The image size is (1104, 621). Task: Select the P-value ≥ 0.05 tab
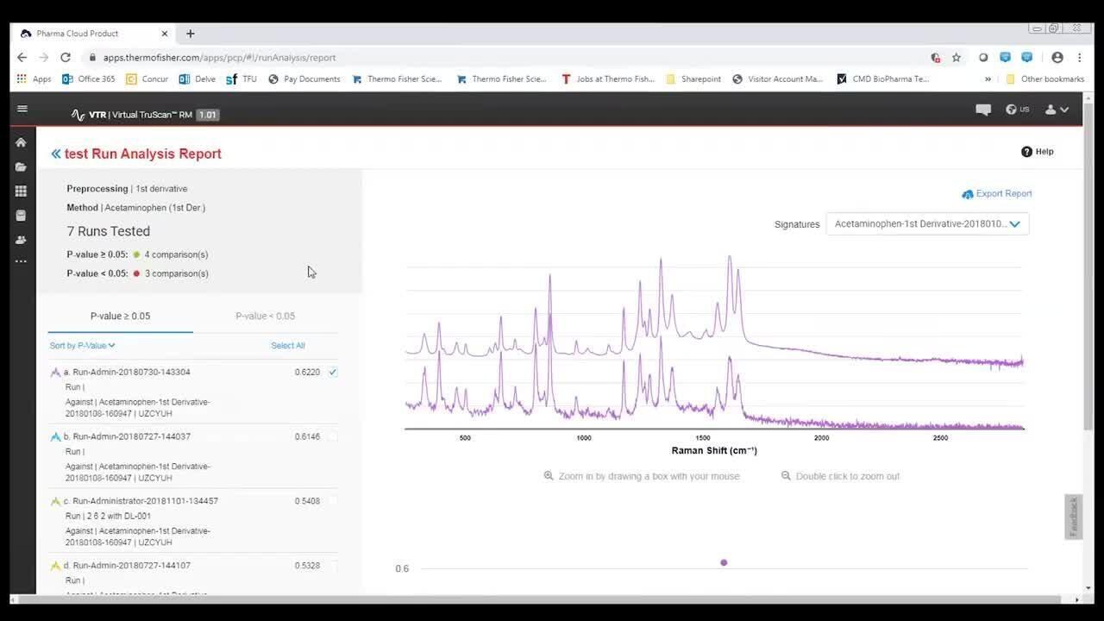120,317
